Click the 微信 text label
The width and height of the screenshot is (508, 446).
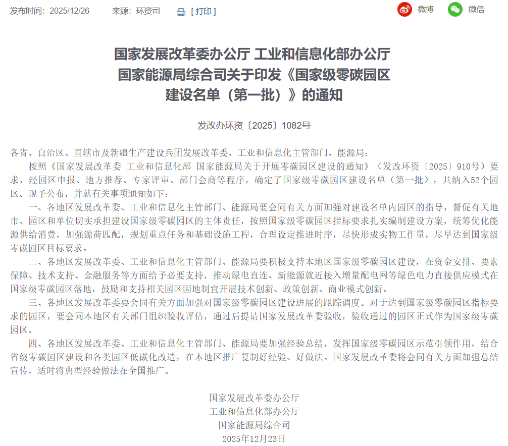(476, 9)
